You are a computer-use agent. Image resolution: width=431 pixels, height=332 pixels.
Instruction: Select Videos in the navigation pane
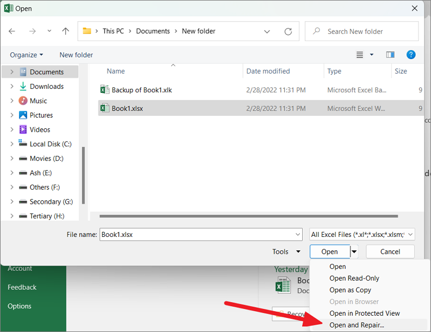[x=40, y=130]
